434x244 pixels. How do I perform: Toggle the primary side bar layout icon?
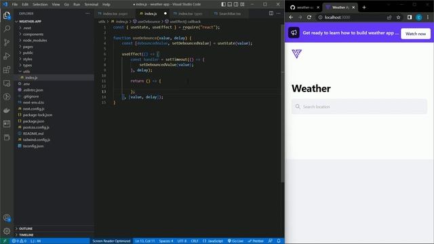223,4
